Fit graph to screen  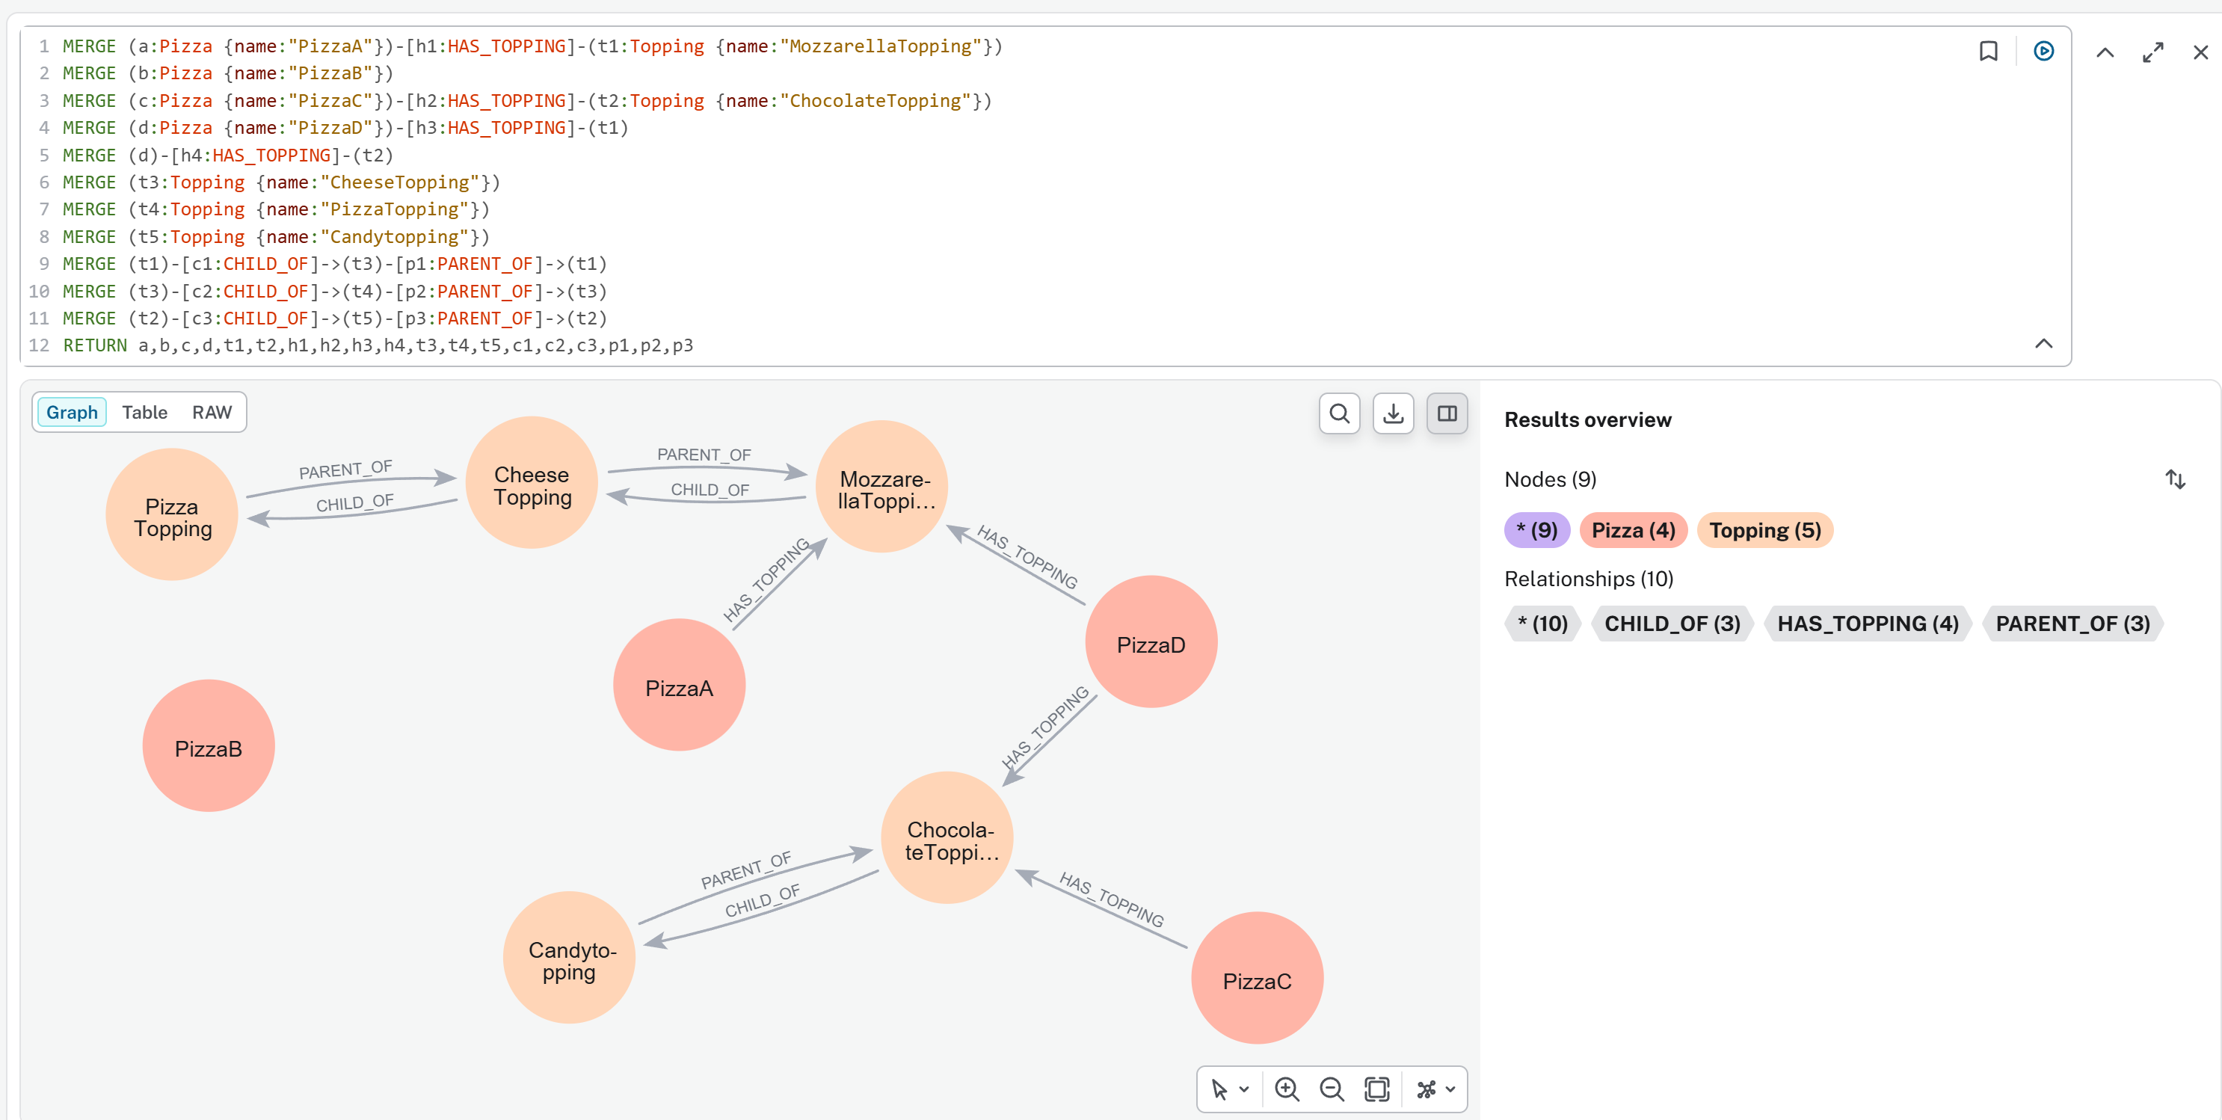1376,1089
